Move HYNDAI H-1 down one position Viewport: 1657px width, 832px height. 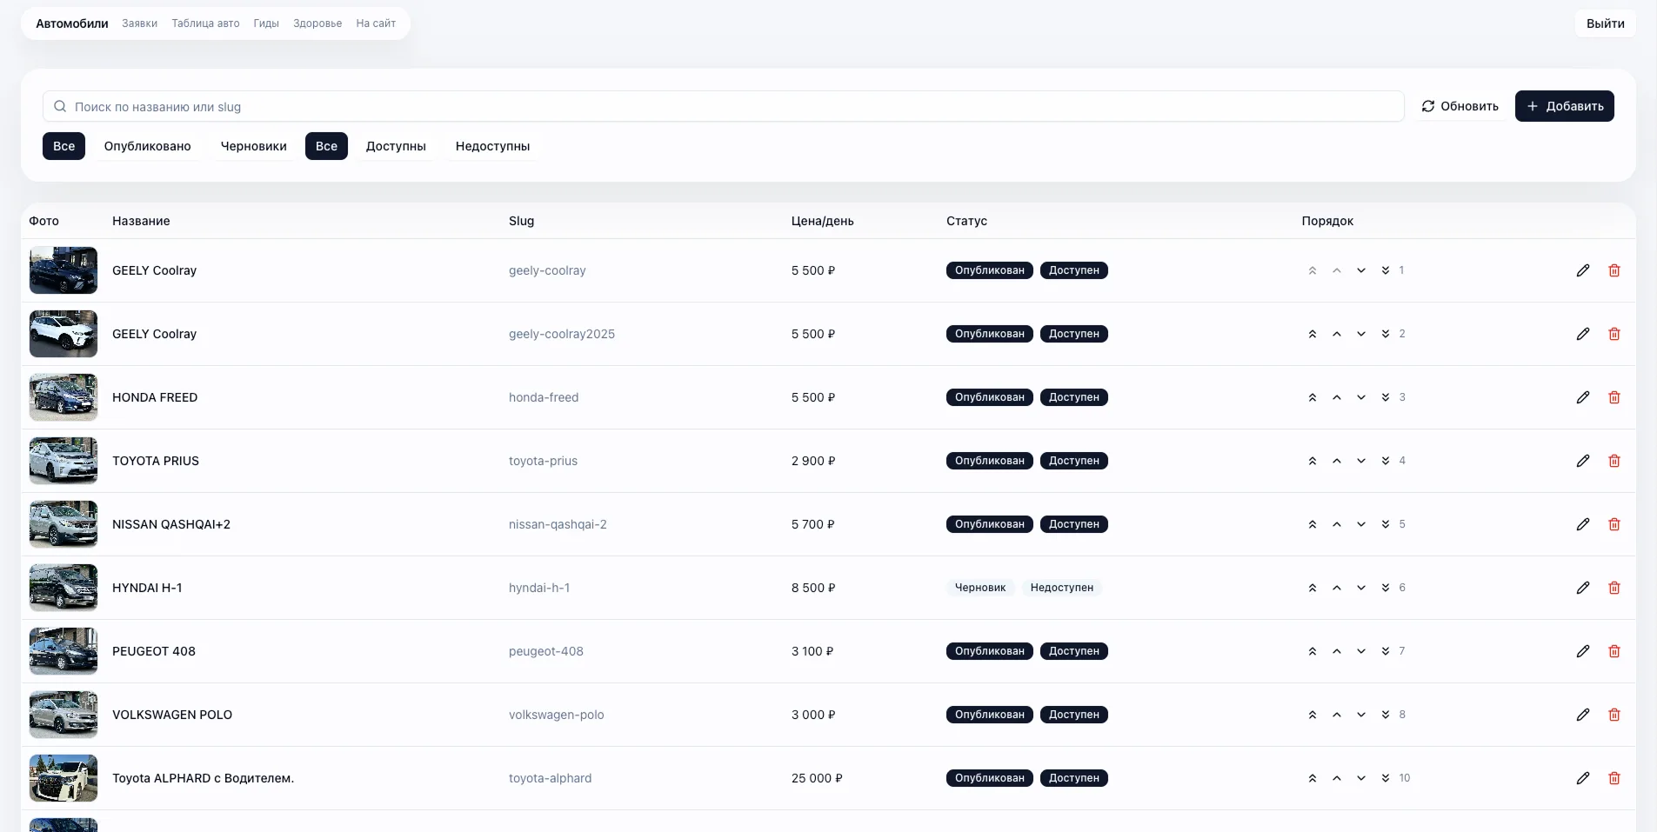[1361, 588]
